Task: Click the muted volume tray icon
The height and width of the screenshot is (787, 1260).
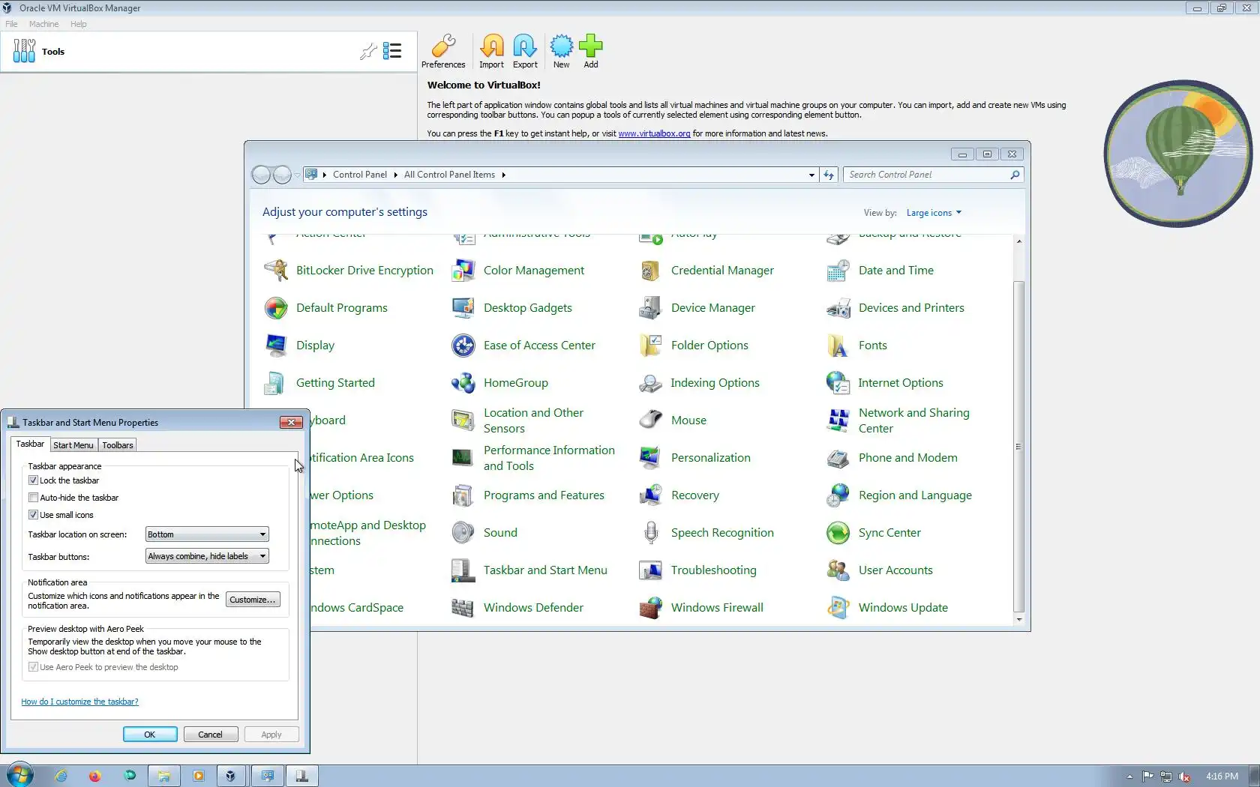Action: (x=1185, y=777)
